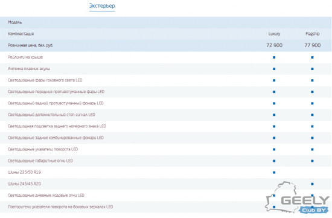This screenshot has height=218, width=332.
Task: Click the Розничная цена, бел. руб. label
Action: click(x=31, y=45)
